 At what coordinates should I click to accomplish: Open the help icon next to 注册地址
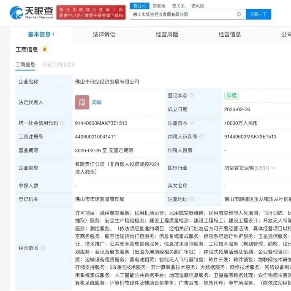[192, 199]
